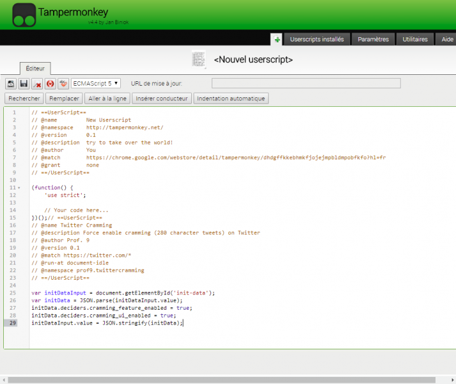Click 'http://tampermonkey.net/' on line 3
456x384 pixels.
[x=125, y=127]
